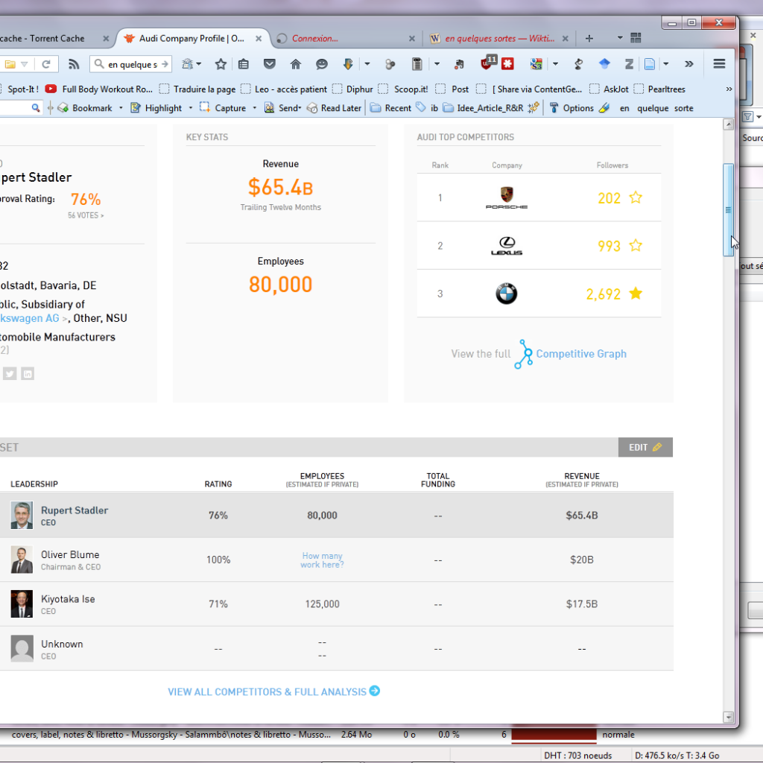Open the Spot-It! bookmark
The image size is (763, 763).
[23, 89]
